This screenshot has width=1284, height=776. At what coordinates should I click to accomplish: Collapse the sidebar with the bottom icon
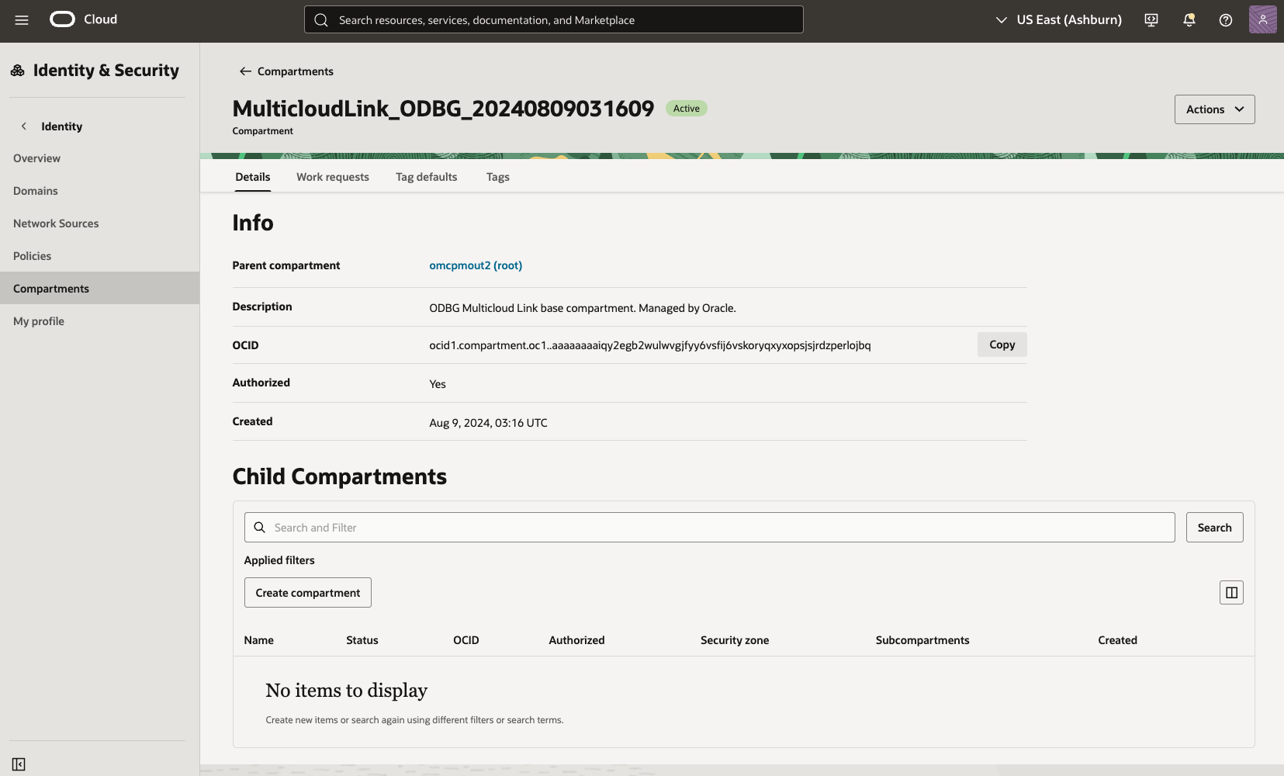(x=19, y=764)
